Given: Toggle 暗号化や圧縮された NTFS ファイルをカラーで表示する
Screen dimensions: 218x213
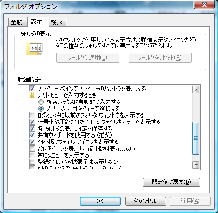Looking at the screenshot, I should (x=32, y=122).
